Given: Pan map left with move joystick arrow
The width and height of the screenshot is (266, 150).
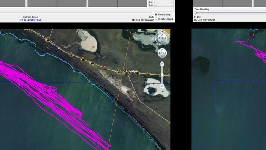Looking at the screenshot, I should pos(159,53).
